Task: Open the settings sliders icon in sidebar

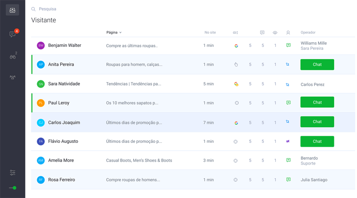Action: point(13,173)
